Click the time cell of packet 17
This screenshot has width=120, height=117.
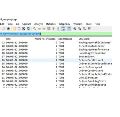tap(17, 57)
